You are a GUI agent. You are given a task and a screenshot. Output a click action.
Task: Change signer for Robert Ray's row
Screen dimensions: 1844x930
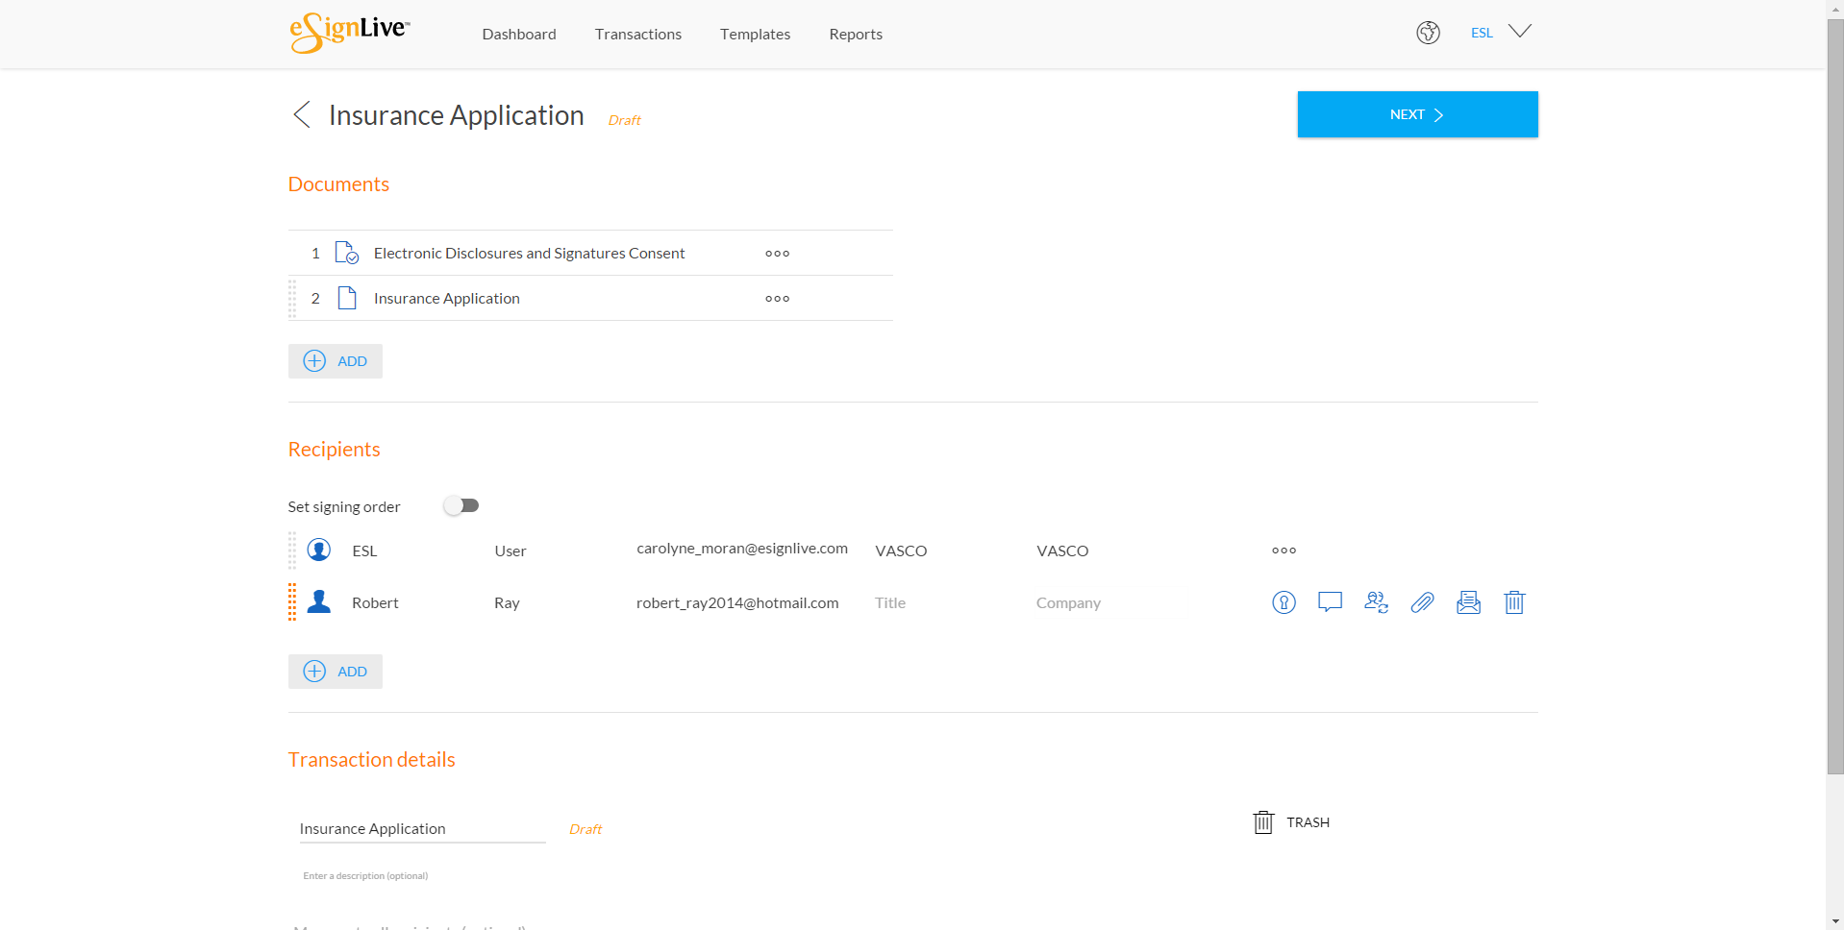pos(1376,602)
